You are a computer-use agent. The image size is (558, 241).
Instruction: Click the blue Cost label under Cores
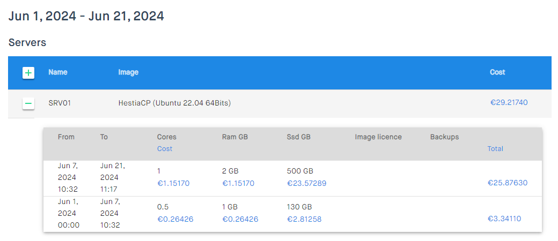click(164, 148)
